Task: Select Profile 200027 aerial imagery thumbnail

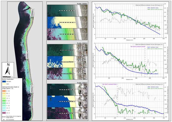Action: coord(67,90)
